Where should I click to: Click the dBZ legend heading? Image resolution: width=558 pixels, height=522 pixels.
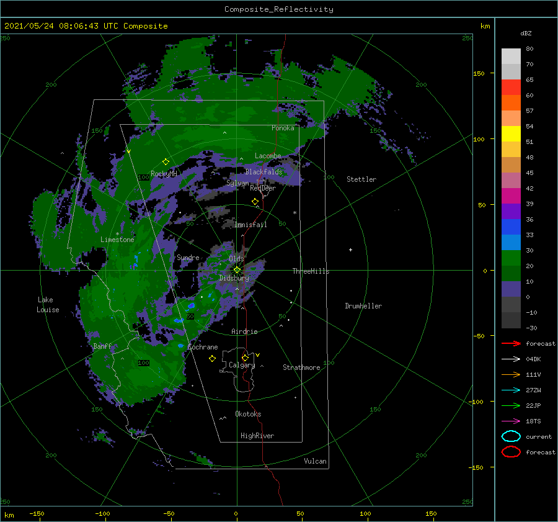point(526,34)
